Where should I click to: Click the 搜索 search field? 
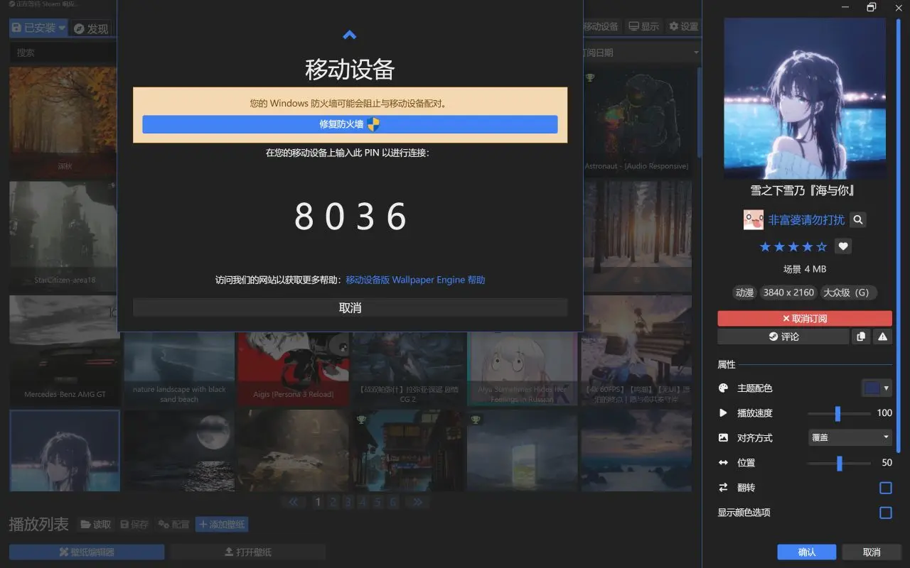[64, 53]
